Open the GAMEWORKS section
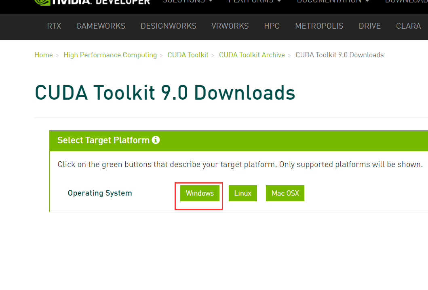The width and height of the screenshot is (428, 290). pos(100,26)
